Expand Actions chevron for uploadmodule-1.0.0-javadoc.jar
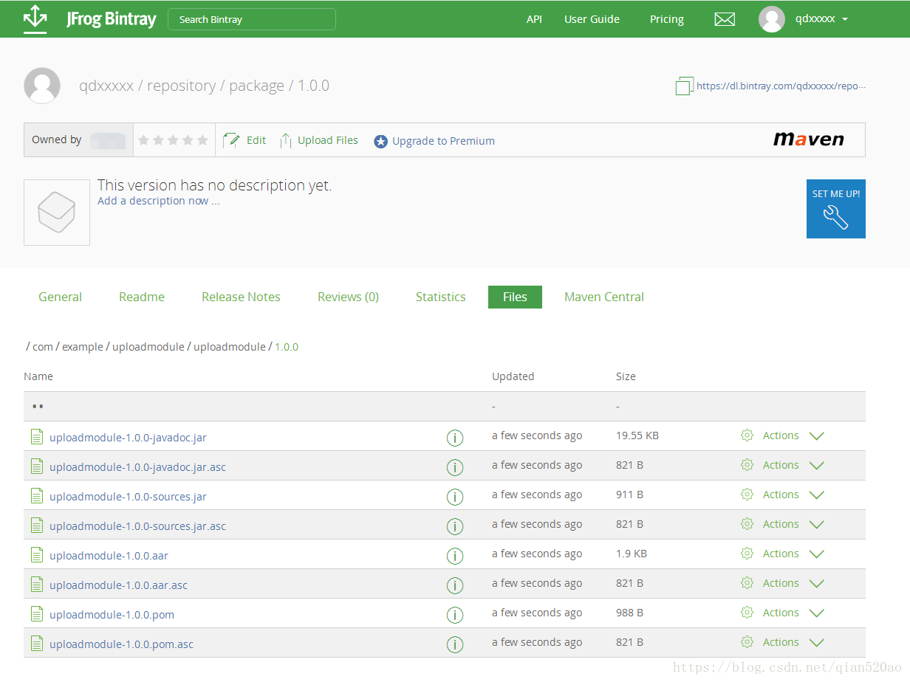 pyautogui.click(x=816, y=436)
